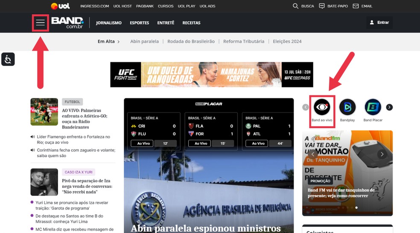Open Band ao vivo eye icon
This screenshot has height=233, width=420.
(x=322, y=107)
